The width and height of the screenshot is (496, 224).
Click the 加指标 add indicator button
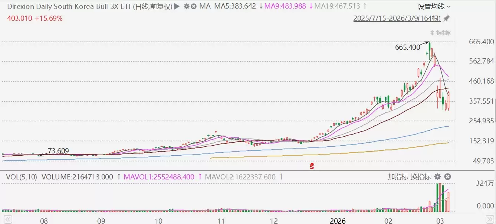[x=398, y=177]
